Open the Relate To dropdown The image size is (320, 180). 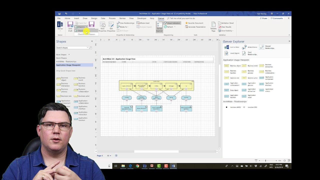(x=122, y=27)
